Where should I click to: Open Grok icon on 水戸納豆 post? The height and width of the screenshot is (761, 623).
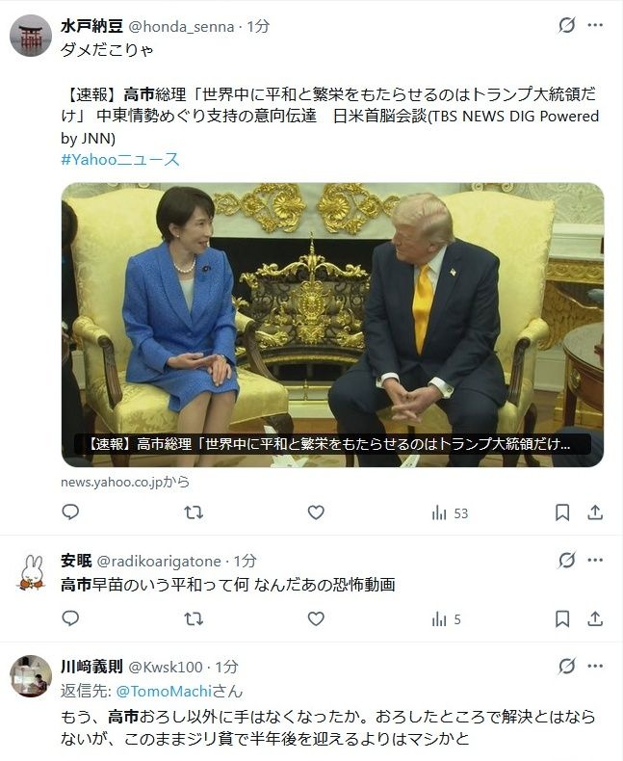567,25
